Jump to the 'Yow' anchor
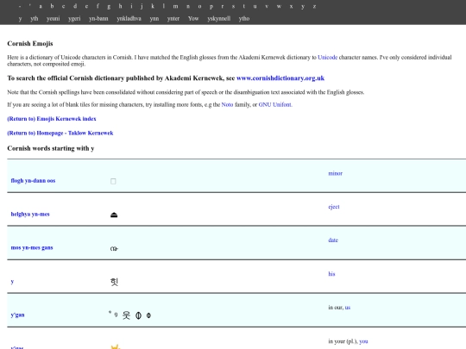 pos(193,18)
